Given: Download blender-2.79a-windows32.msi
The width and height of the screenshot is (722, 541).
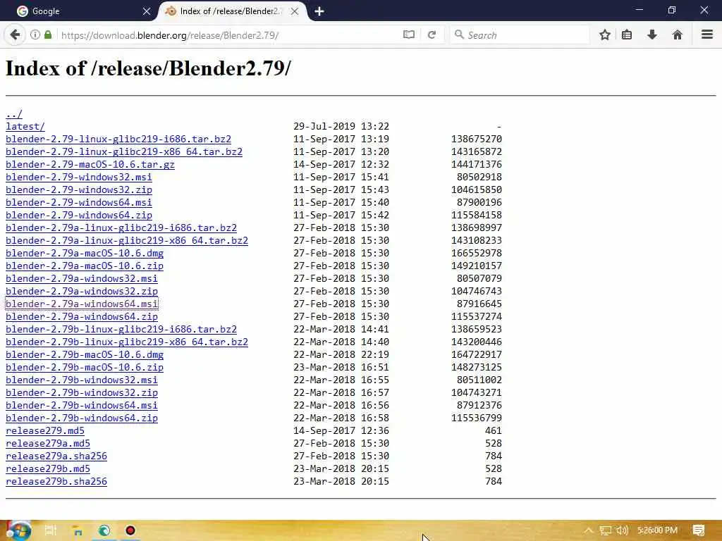Looking at the screenshot, I should [82, 278].
